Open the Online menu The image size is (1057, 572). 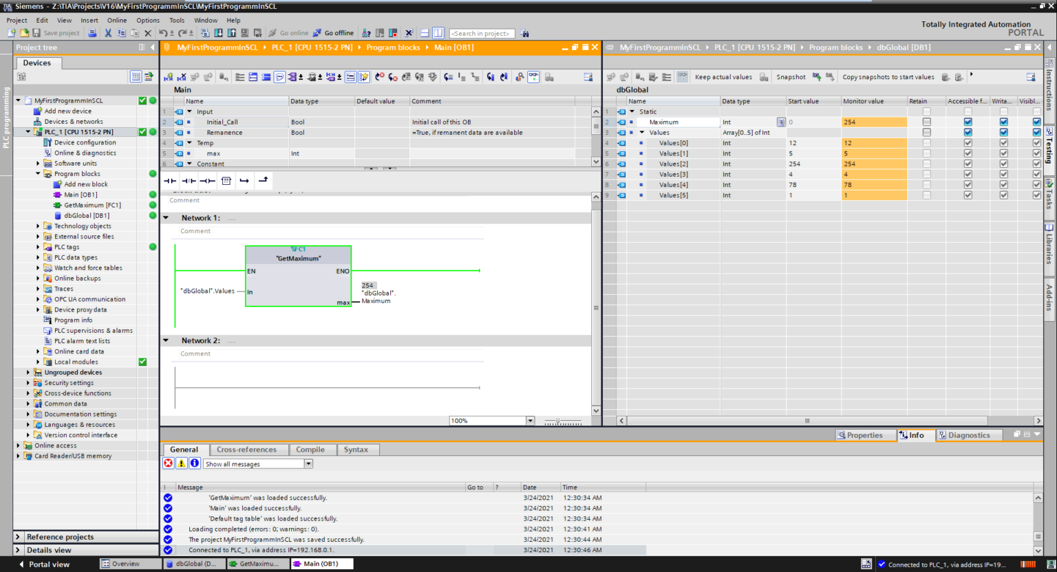[117, 20]
